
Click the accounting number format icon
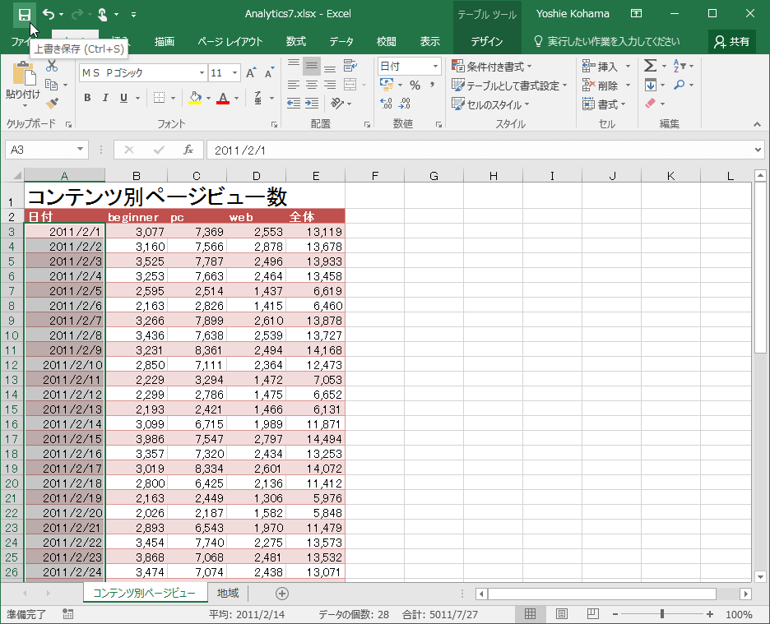coord(387,85)
